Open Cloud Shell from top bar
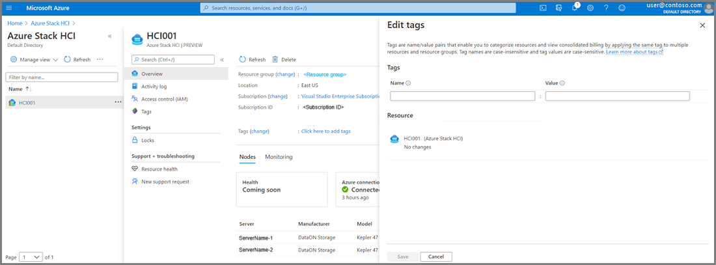The width and height of the screenshot is (716, 265). [x=543, y=8]
